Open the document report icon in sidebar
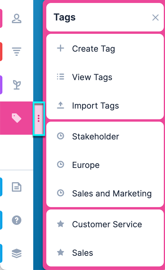 coord(17,187)
